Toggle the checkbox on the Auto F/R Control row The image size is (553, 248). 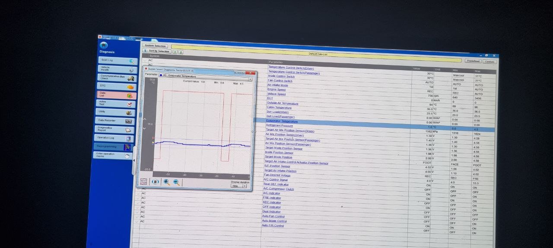pos(137,221)
